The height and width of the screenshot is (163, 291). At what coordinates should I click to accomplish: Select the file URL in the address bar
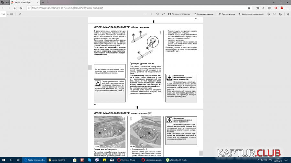click(x=67, y=8)
